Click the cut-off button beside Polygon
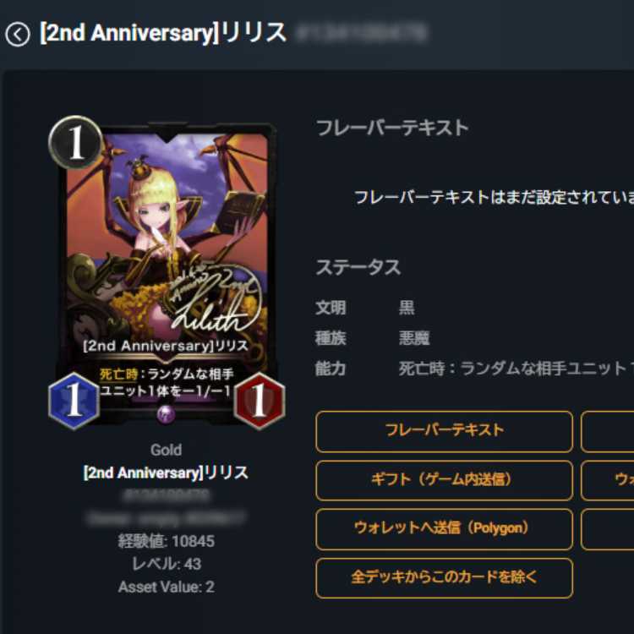This screenshot has height=634, width=634. coord(607,529)
